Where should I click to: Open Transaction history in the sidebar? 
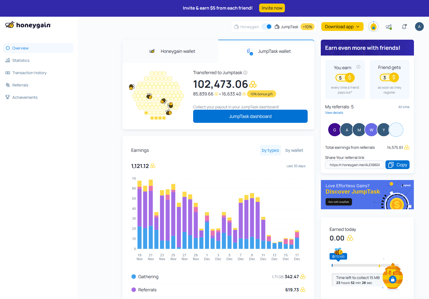(38, 72)
